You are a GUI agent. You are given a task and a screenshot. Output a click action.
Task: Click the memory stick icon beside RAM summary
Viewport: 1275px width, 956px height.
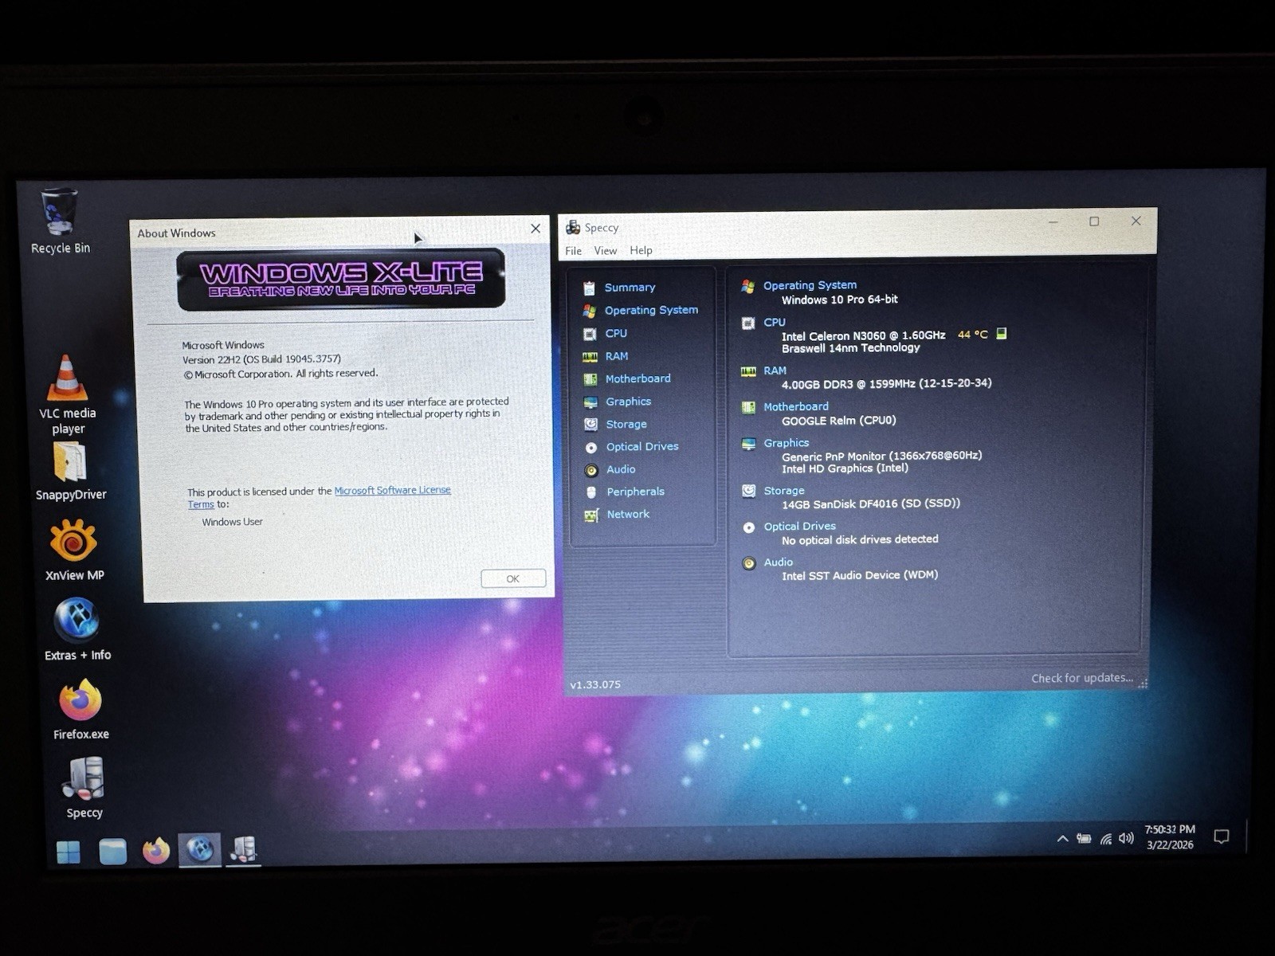[x=747, y=371]
